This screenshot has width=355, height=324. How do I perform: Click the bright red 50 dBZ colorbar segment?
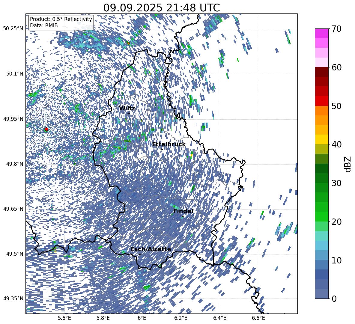point(321,101)
